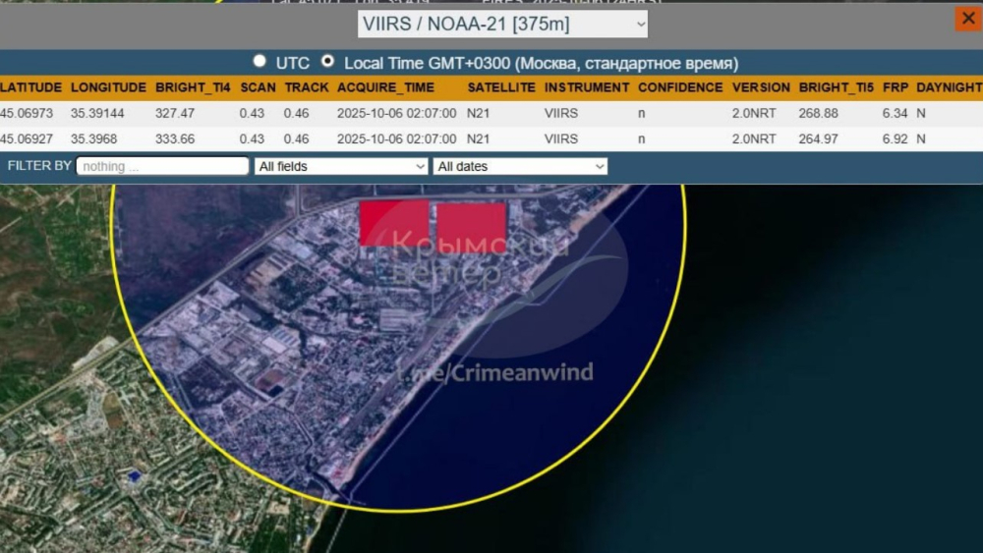Click inside the Filter By text field
This screenshot has height=553, width=983.
click(162, 166)
